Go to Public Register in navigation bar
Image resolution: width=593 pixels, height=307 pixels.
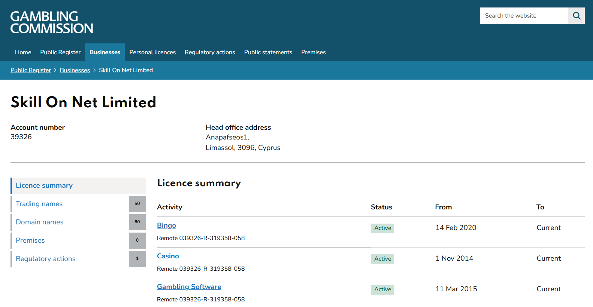[x=60, y=52]
